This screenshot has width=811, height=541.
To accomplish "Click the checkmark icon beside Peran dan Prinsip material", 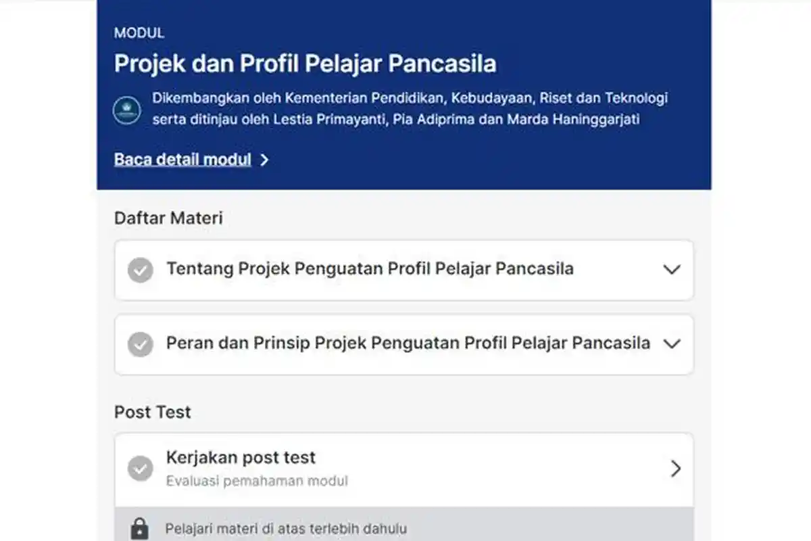I will [140, 344].
